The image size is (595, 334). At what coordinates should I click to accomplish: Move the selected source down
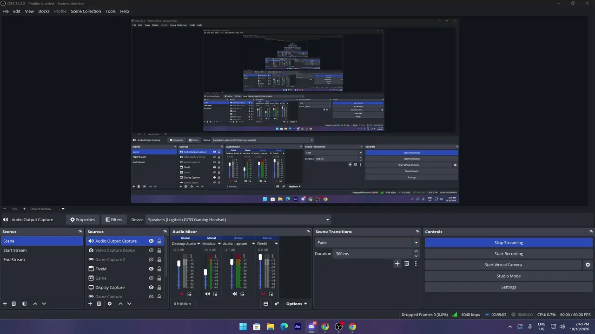pyautogui.click(x=129, y=304)
